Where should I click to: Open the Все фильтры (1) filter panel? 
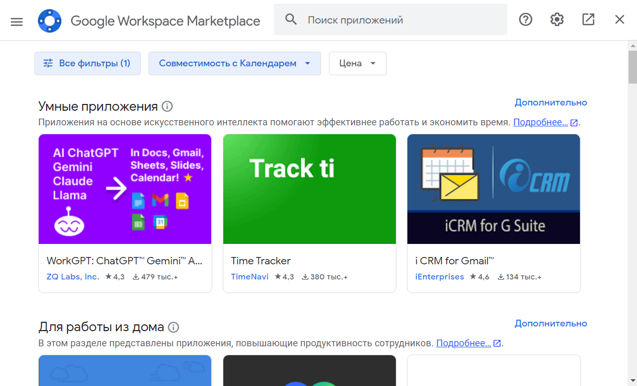coord(87,63)
